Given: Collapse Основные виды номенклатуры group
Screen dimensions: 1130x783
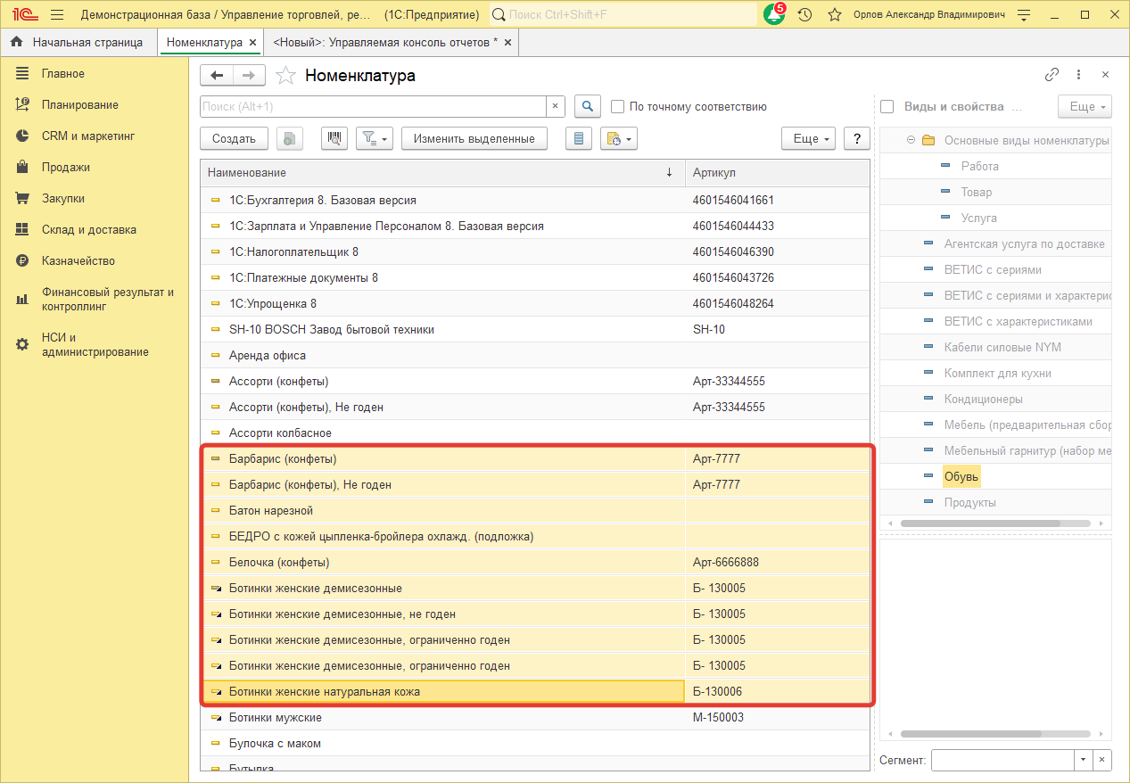Looking at the screenshot, I should pos(911,140).
